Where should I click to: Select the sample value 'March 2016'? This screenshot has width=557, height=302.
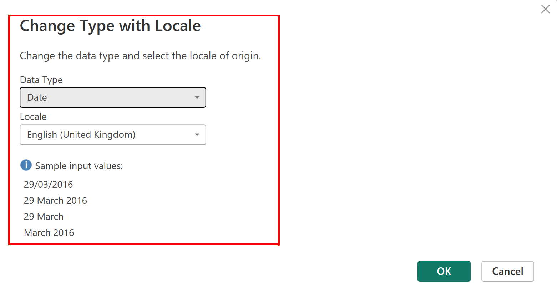click(x=49, y=233)
